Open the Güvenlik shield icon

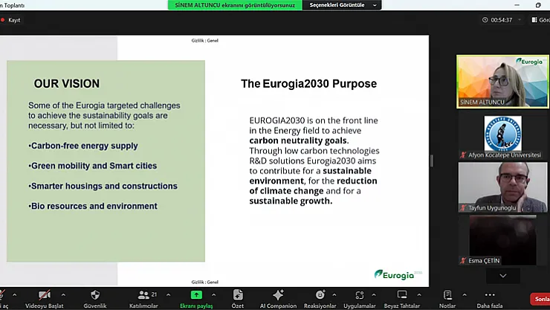coord(95,295)
